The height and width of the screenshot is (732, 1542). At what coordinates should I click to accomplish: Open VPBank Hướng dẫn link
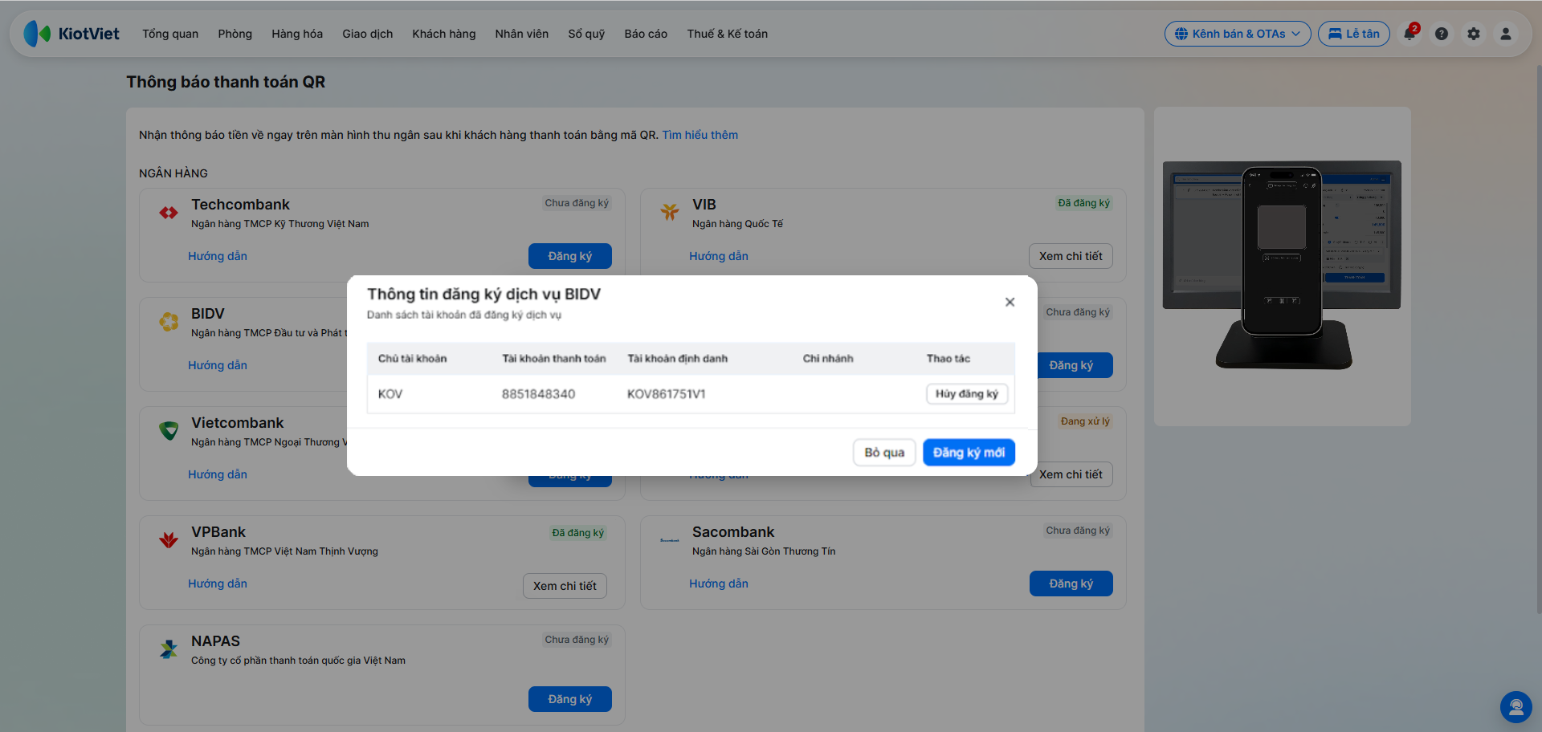[218, 584]
